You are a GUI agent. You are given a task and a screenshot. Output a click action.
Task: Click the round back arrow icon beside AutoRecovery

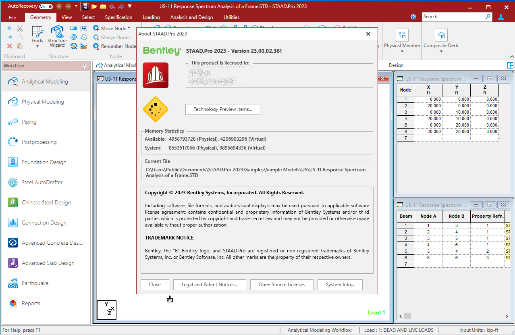(x=60, y=6)
